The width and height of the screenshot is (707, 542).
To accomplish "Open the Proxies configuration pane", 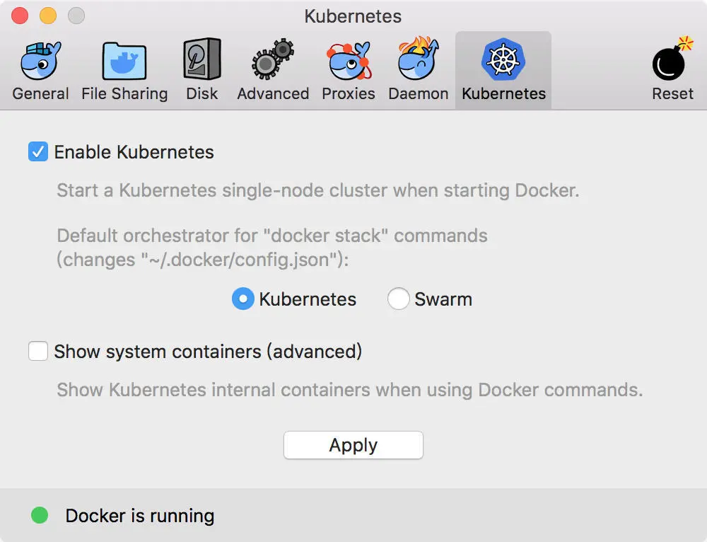I will click(x=348, y=69).
